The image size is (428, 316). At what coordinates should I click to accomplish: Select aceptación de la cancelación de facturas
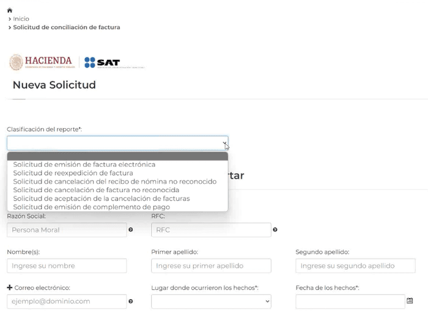tap(101, 198)
